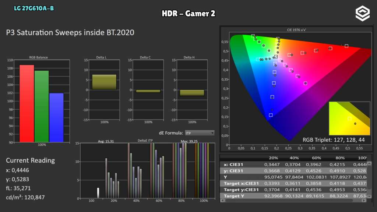Open the dE Formula ITP dropdown
Viewport: 377px width, 212px height.
coord(200,133)
